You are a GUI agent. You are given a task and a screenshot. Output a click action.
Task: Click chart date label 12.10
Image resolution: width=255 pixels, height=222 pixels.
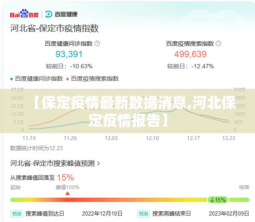point(152,138)
